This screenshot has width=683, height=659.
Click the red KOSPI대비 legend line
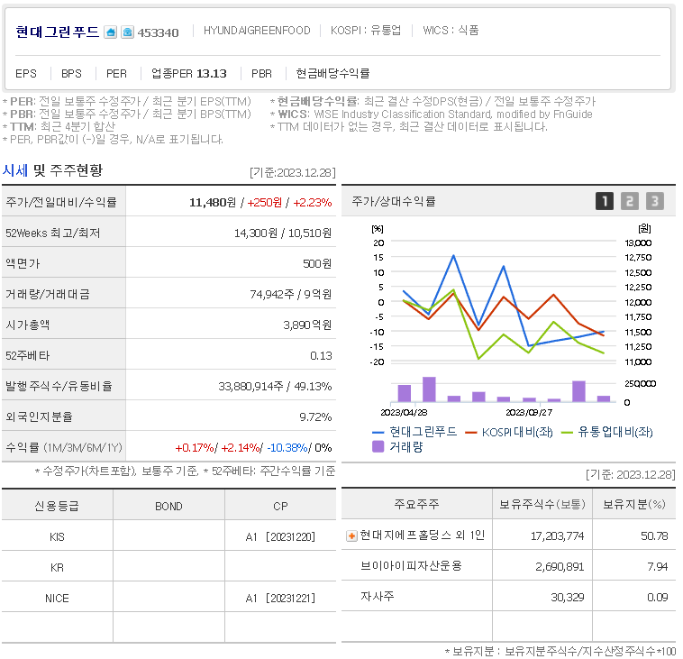pos(471,433)
